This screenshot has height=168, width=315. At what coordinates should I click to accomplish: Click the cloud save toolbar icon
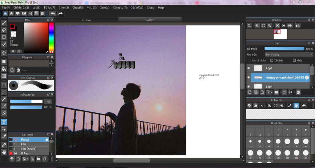point(6,14)
